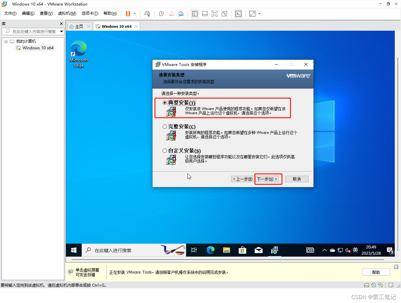Open the Mail app on the guest taskbar
The height and width of the screenshot is (303, 401).
[258, 250]
